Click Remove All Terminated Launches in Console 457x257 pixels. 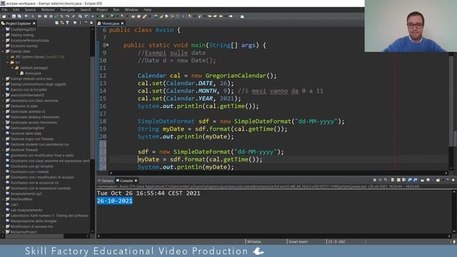386,180
